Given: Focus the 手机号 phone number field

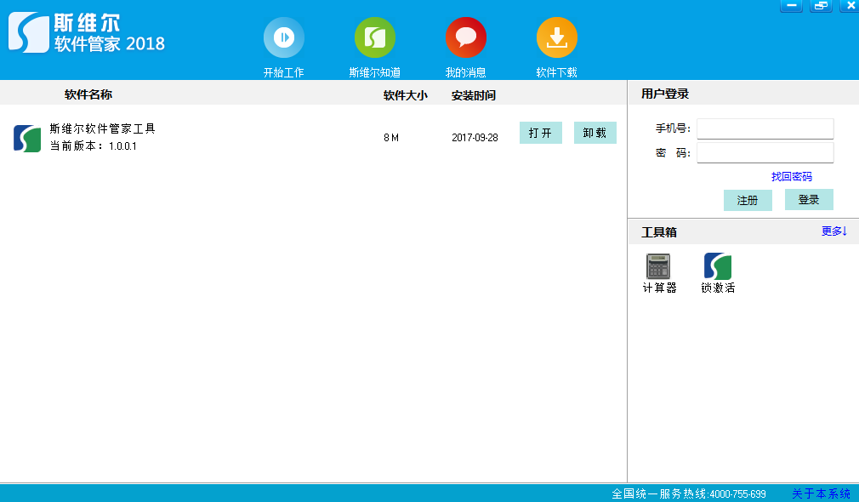Looking at the screenshot, I should pos(765,128).
